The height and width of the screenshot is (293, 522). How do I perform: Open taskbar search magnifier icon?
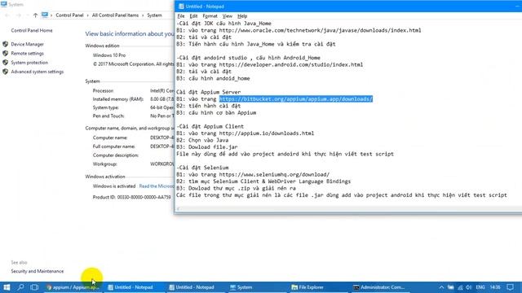tap(20, 287)
